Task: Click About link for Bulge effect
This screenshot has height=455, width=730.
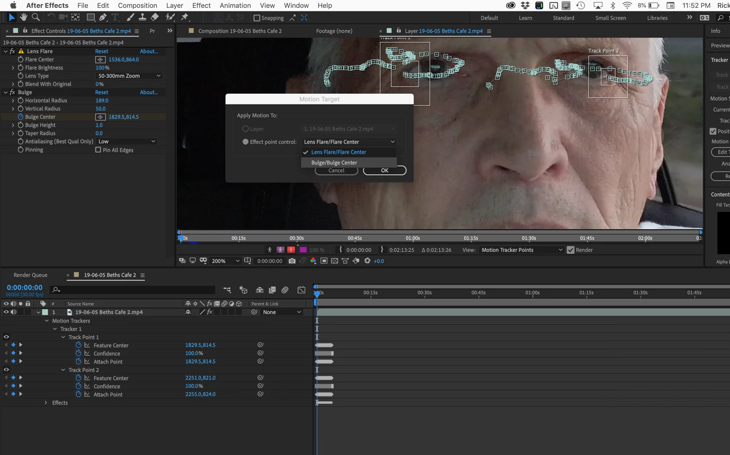Action: coord(149,92)
